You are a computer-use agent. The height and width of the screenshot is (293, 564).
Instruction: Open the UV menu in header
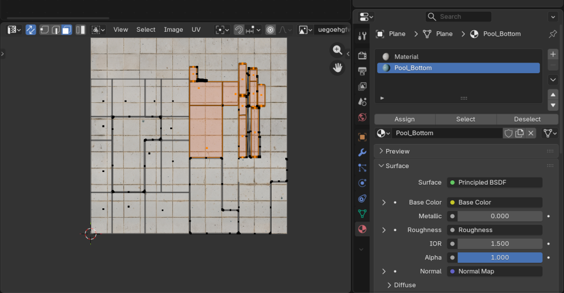click(x=196, y=30)
